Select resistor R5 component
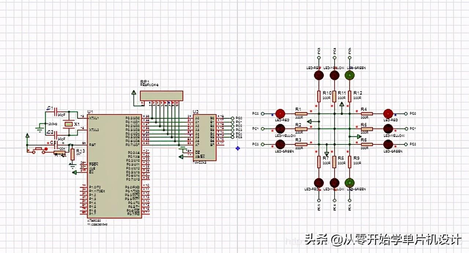The height and width of the screenshot is (253, 469). [x=367, y=129]
